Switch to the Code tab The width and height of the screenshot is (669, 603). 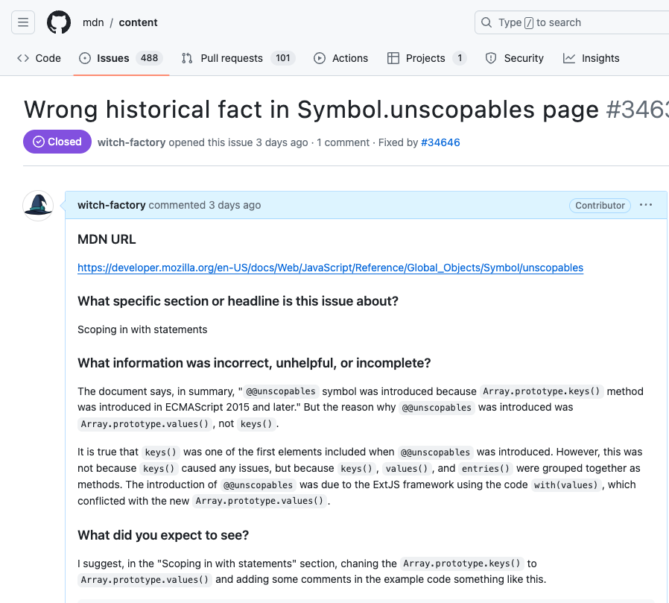[x=39, y=58]
